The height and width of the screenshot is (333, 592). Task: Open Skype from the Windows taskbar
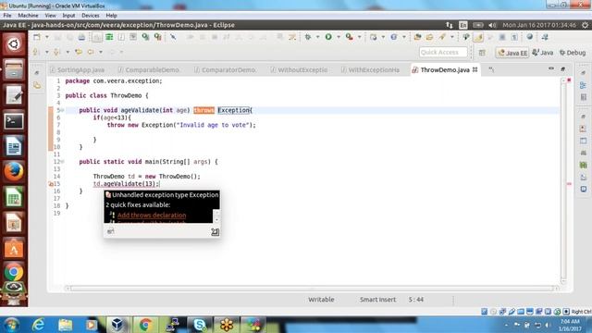tap(200, 325)
